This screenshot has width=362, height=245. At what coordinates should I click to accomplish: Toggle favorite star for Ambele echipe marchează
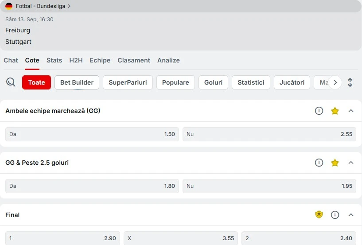[x=335, y=111]
